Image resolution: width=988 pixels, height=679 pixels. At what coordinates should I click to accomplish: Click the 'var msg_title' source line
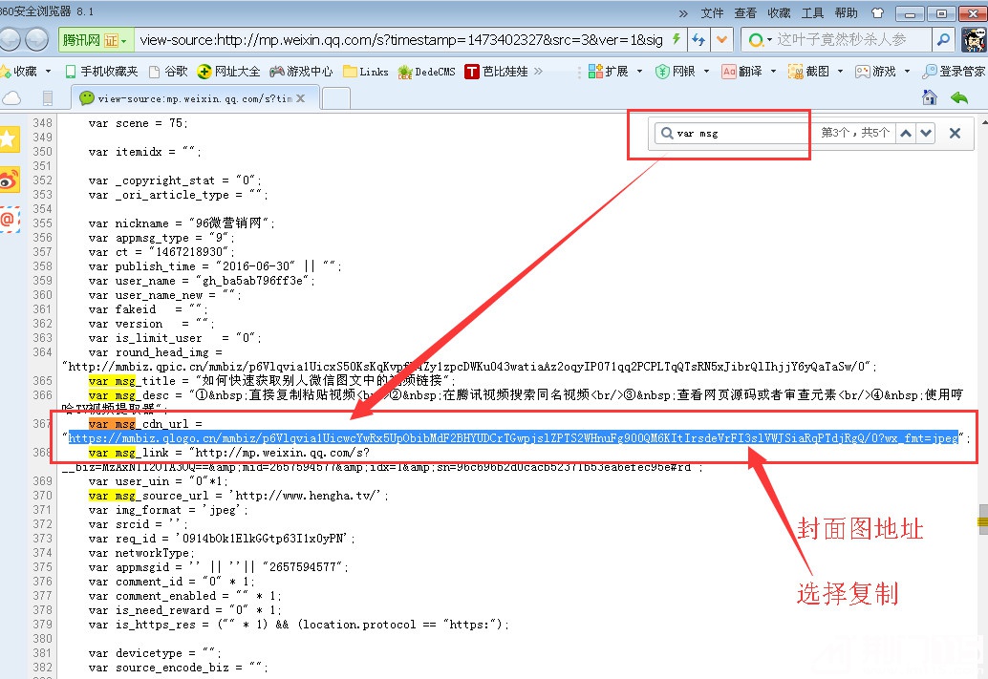click(271, 381)
